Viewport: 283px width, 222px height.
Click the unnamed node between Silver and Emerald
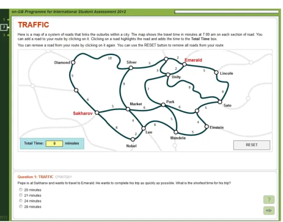166,59
